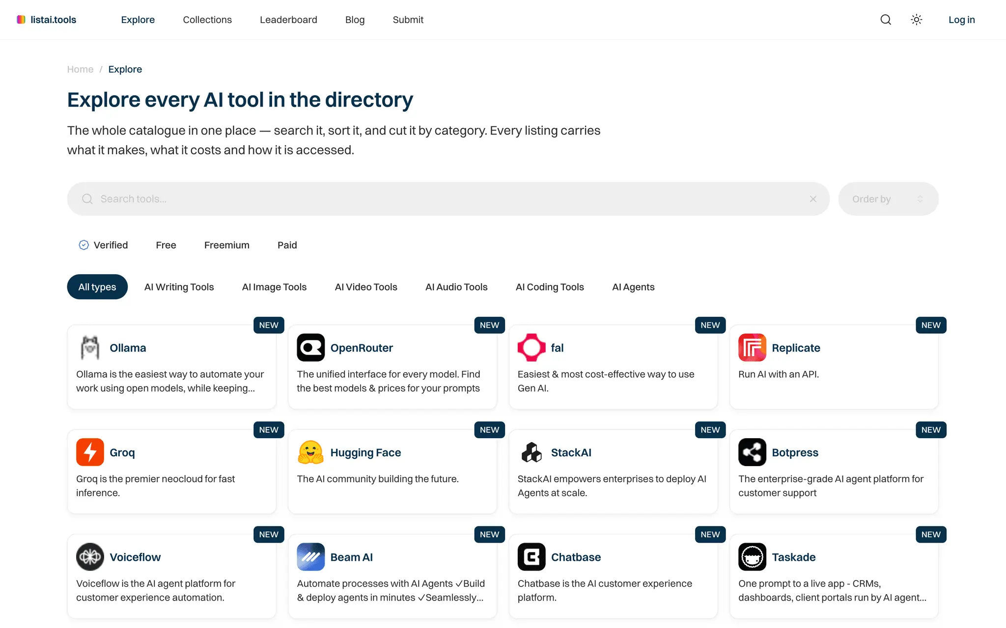The height and width of the screenshot is (628, 1006).
Task: Click the StackAI cubes icon
Action: pyautogui.click(x=531, y=452)
